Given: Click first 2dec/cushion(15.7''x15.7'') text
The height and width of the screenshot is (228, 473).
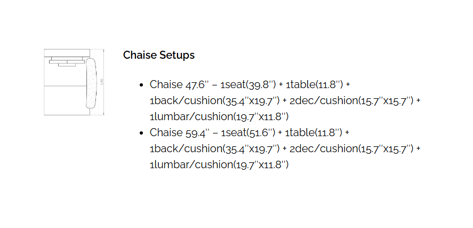Looking at the screenshot, I should 351,100.
